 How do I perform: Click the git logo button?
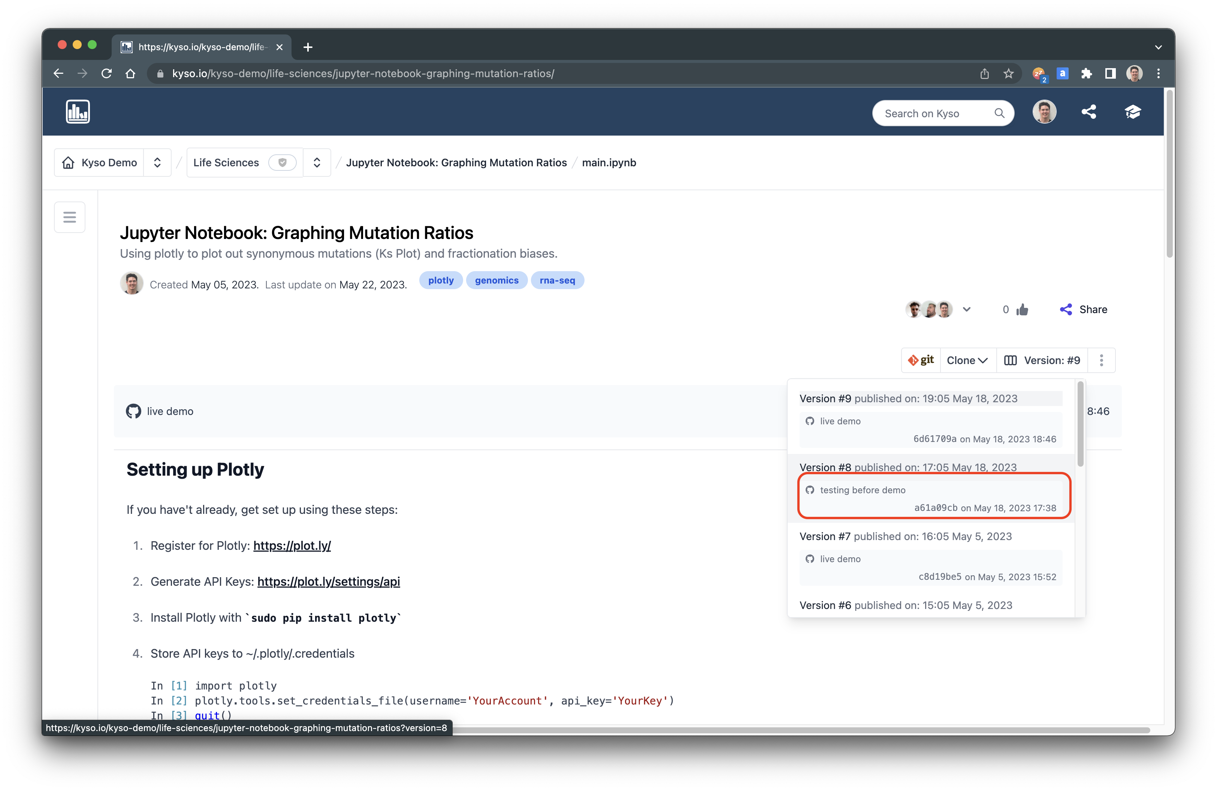pos(921,360)
